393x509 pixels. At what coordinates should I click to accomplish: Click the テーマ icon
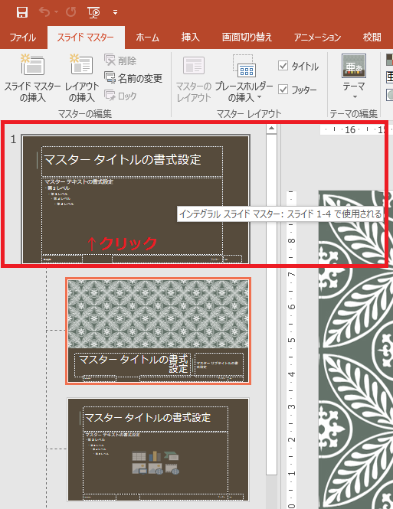click(x=354, y=66)
